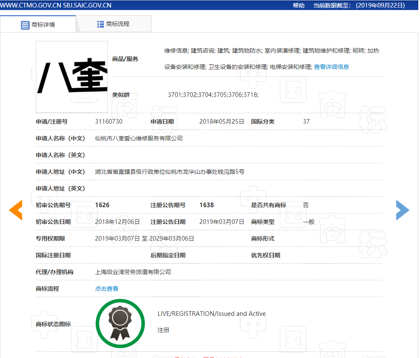This screenshot has width=420, height=358.
Task: Click the preliminary announcement issue number 1626
Action: [102, 205]
